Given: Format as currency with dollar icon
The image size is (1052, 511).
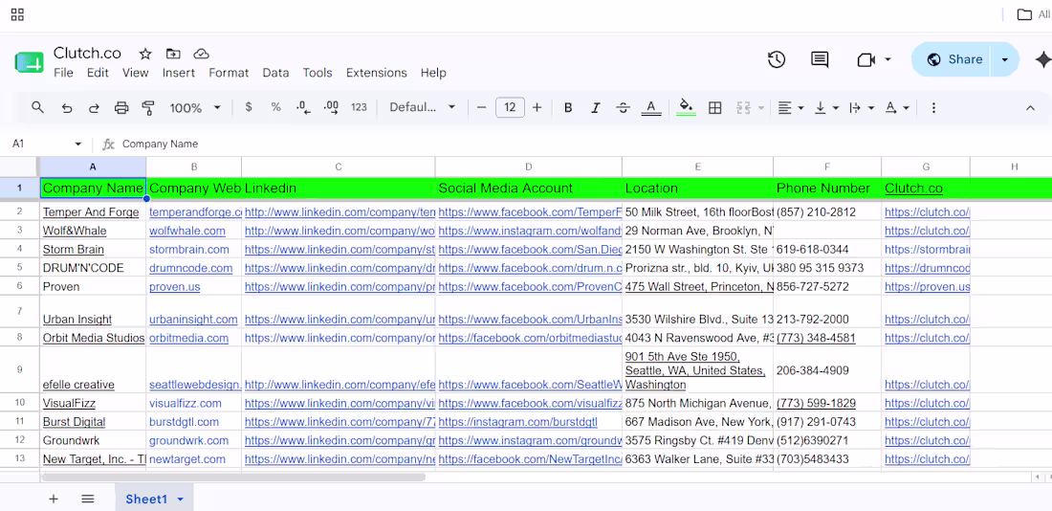Looking at the screenshot, I should [249, 107].
